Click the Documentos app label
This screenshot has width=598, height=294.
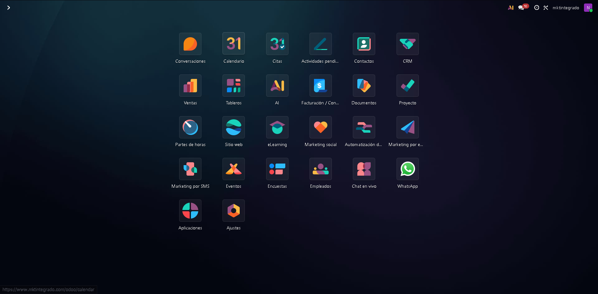point(364,103)
